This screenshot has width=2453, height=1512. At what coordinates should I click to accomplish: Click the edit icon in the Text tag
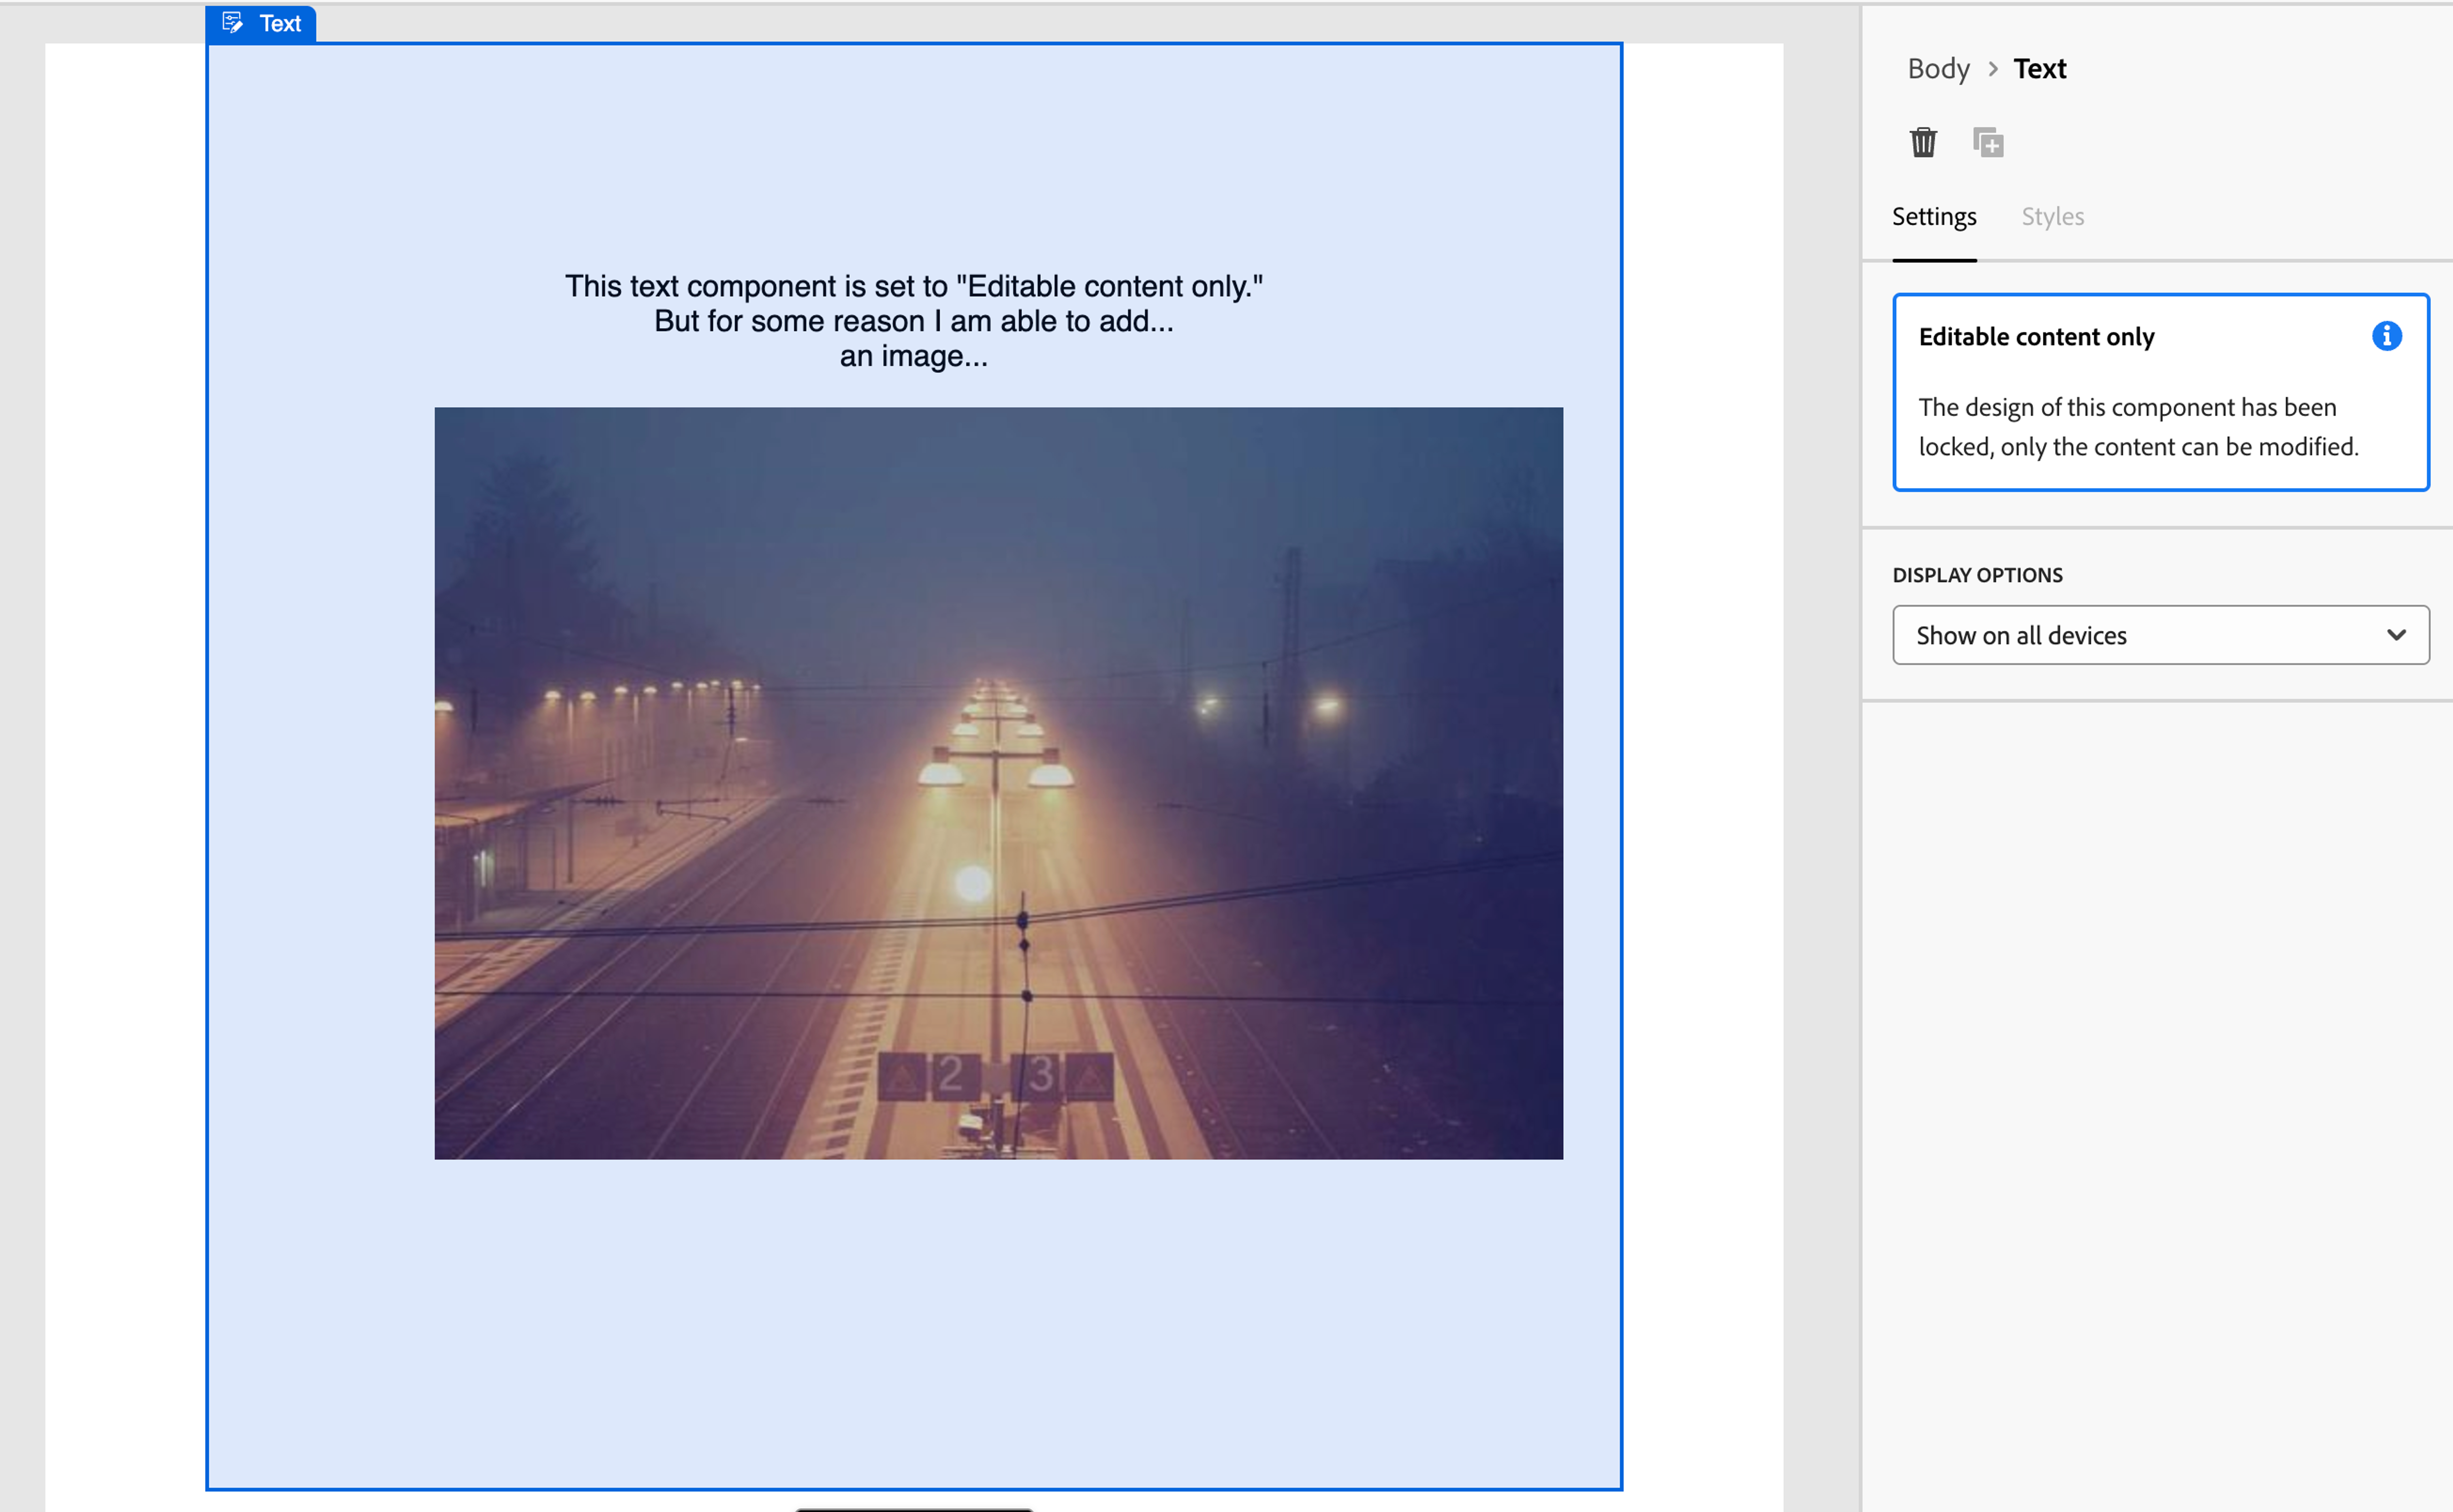(233, 23)
